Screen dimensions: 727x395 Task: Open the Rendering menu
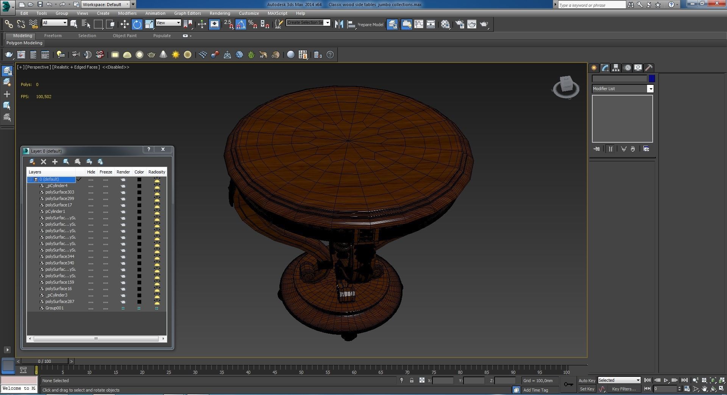click(220, 13)
